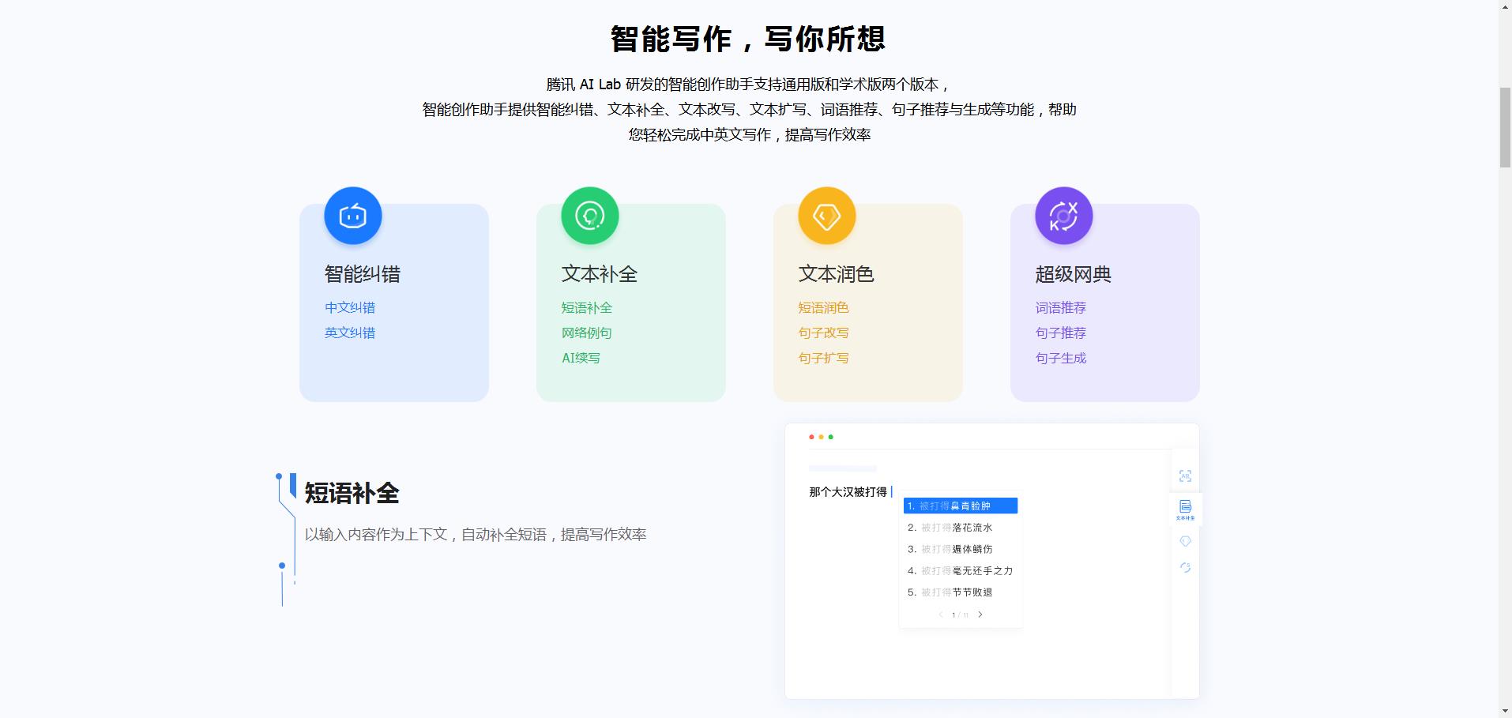Click the circular refresh icon in demo sidebar
Screen dimensions: 1512x718
tap(1185, 567)
